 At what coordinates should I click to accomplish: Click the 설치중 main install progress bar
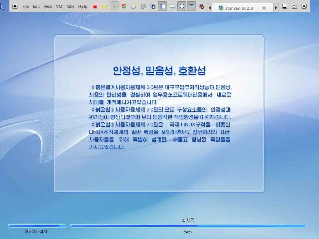188,225
